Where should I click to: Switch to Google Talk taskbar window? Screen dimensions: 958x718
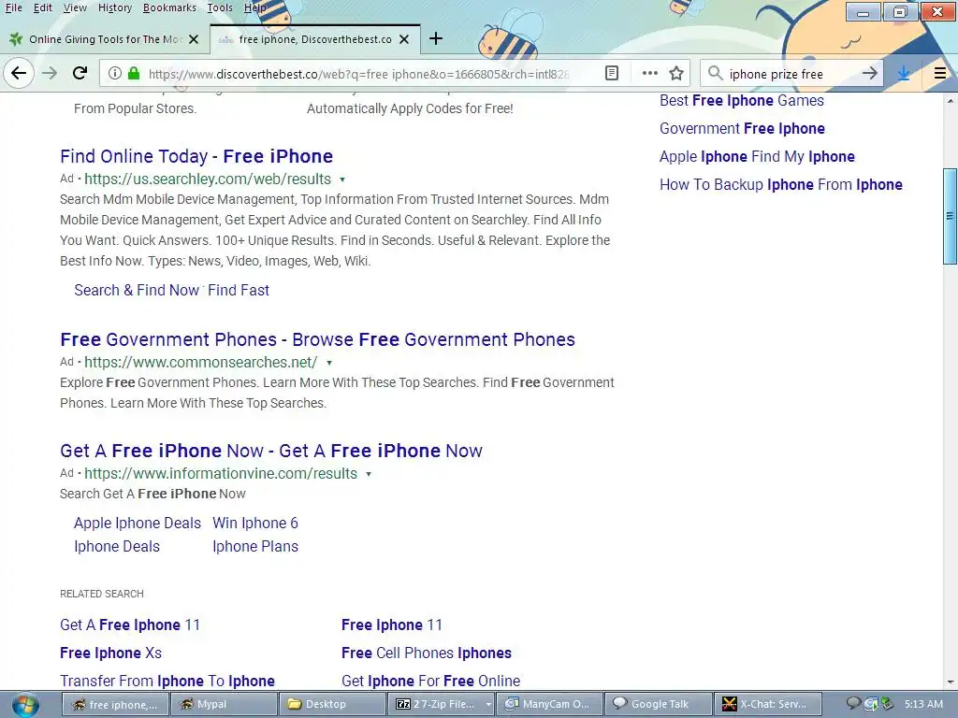659,705
